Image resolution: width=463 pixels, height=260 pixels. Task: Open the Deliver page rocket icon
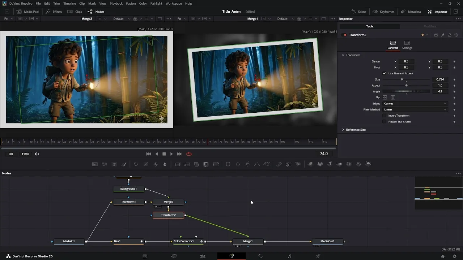318,256
